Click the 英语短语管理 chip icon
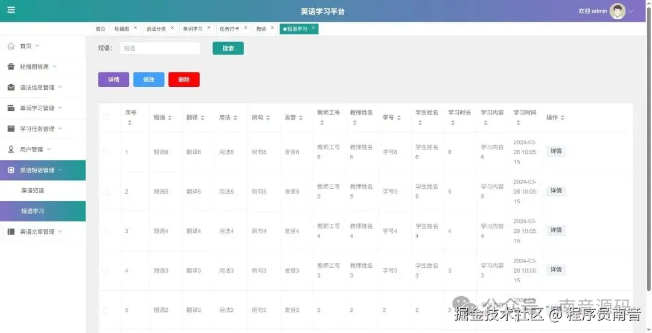Viewport: 652px width, 333px height. tap(11, 170)
